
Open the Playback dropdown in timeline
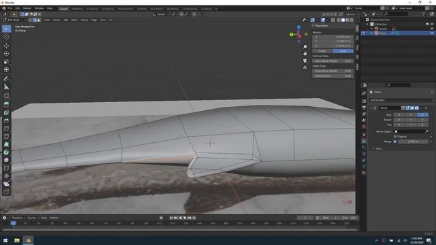[18, 218]
